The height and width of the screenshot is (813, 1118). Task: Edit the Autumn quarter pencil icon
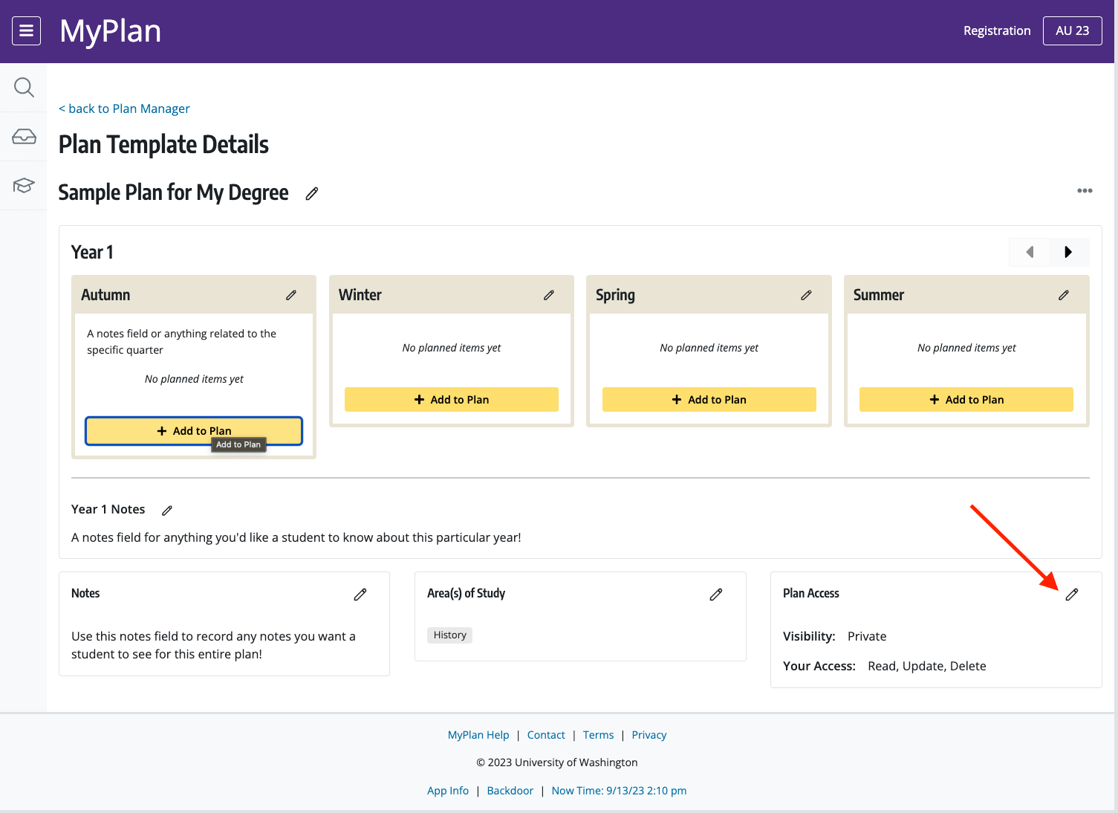(291, 295)
